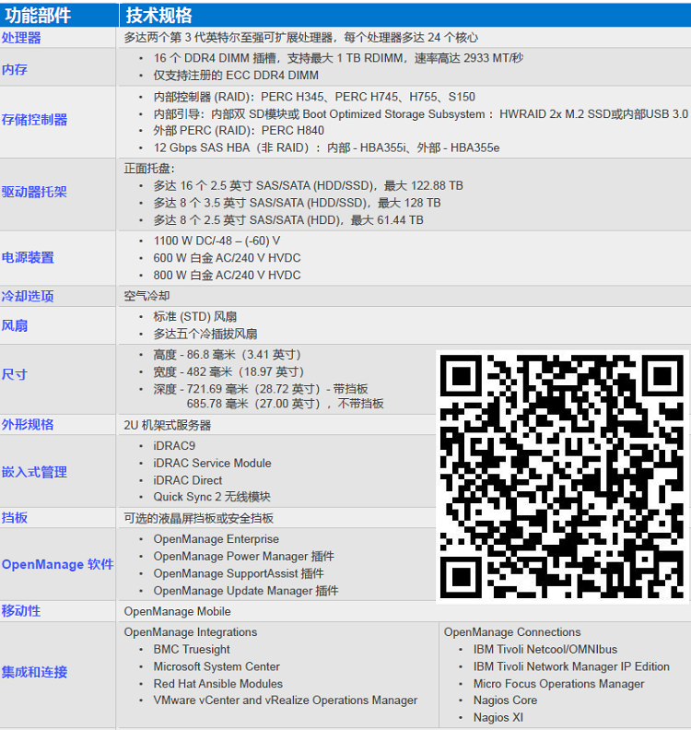Click the Red Hat Ansible Modules entry
This screenshot has height=730, width=691.
(218, 684)
